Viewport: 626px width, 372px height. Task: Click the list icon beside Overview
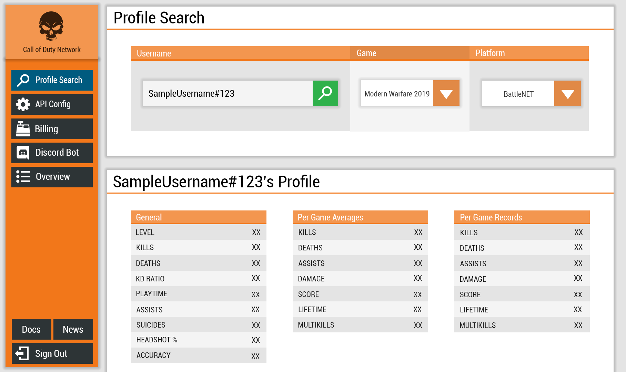tap(23, 177)
